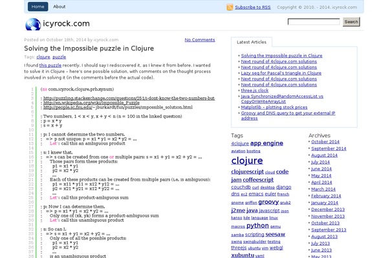The height and width of the screenshot is (258, 388).
Task: Select the euler tag
Action: [270, 194]
